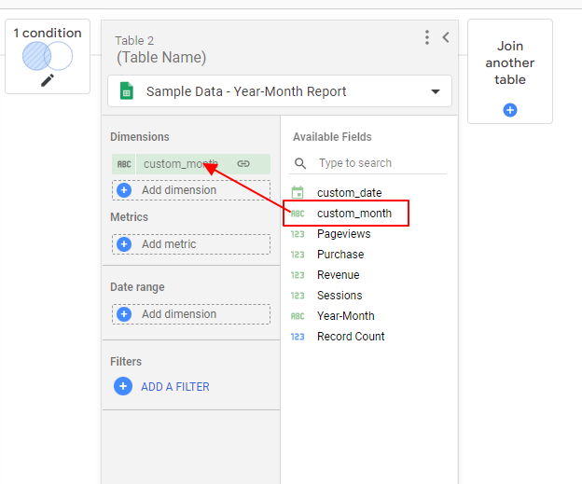Click ADD A FILTER link

coord(173,386)
